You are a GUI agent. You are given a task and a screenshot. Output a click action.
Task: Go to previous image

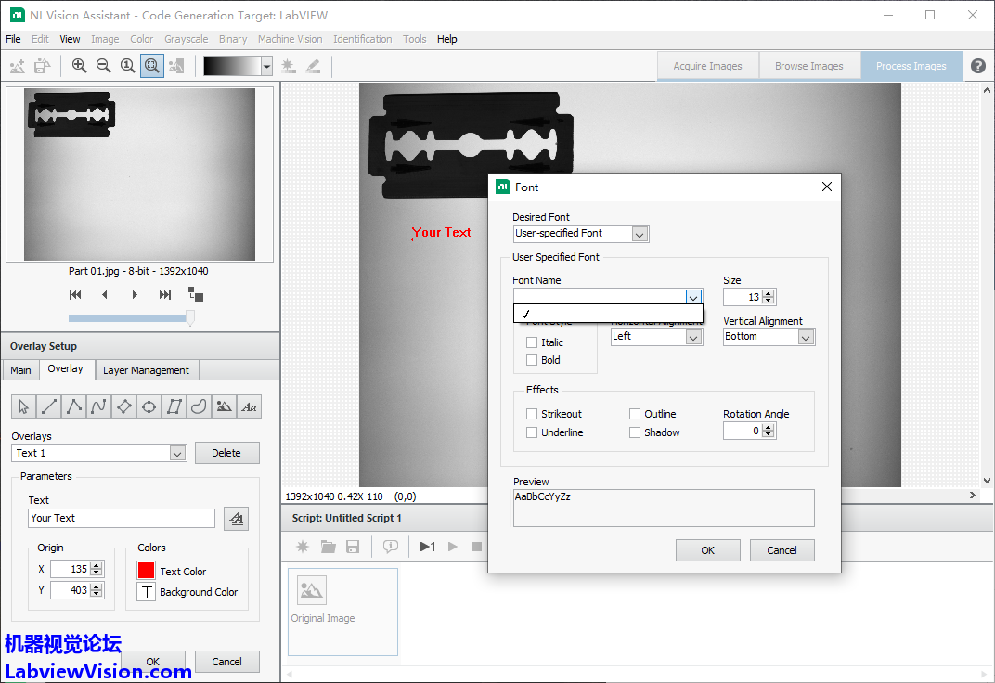[x=105, y=294]
